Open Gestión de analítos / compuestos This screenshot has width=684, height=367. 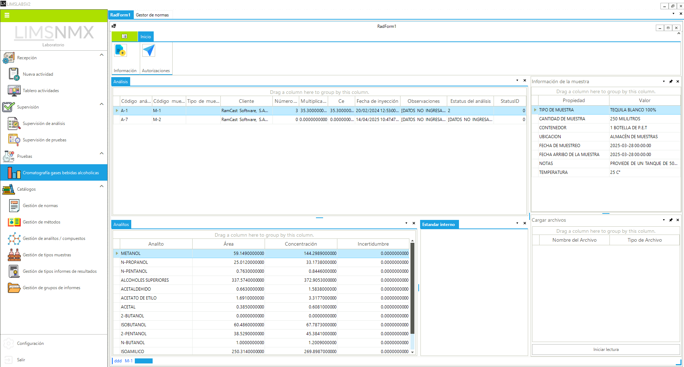(54, 238)
